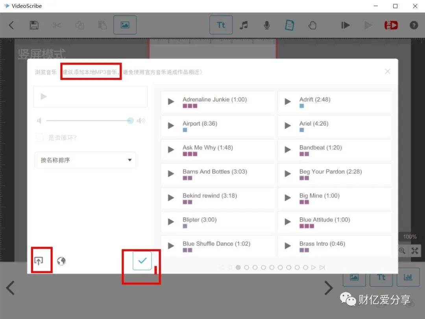Preview the Bandbeat (1:20) track
This screenshot has height=319, width=425.
[x=288, y=149]
